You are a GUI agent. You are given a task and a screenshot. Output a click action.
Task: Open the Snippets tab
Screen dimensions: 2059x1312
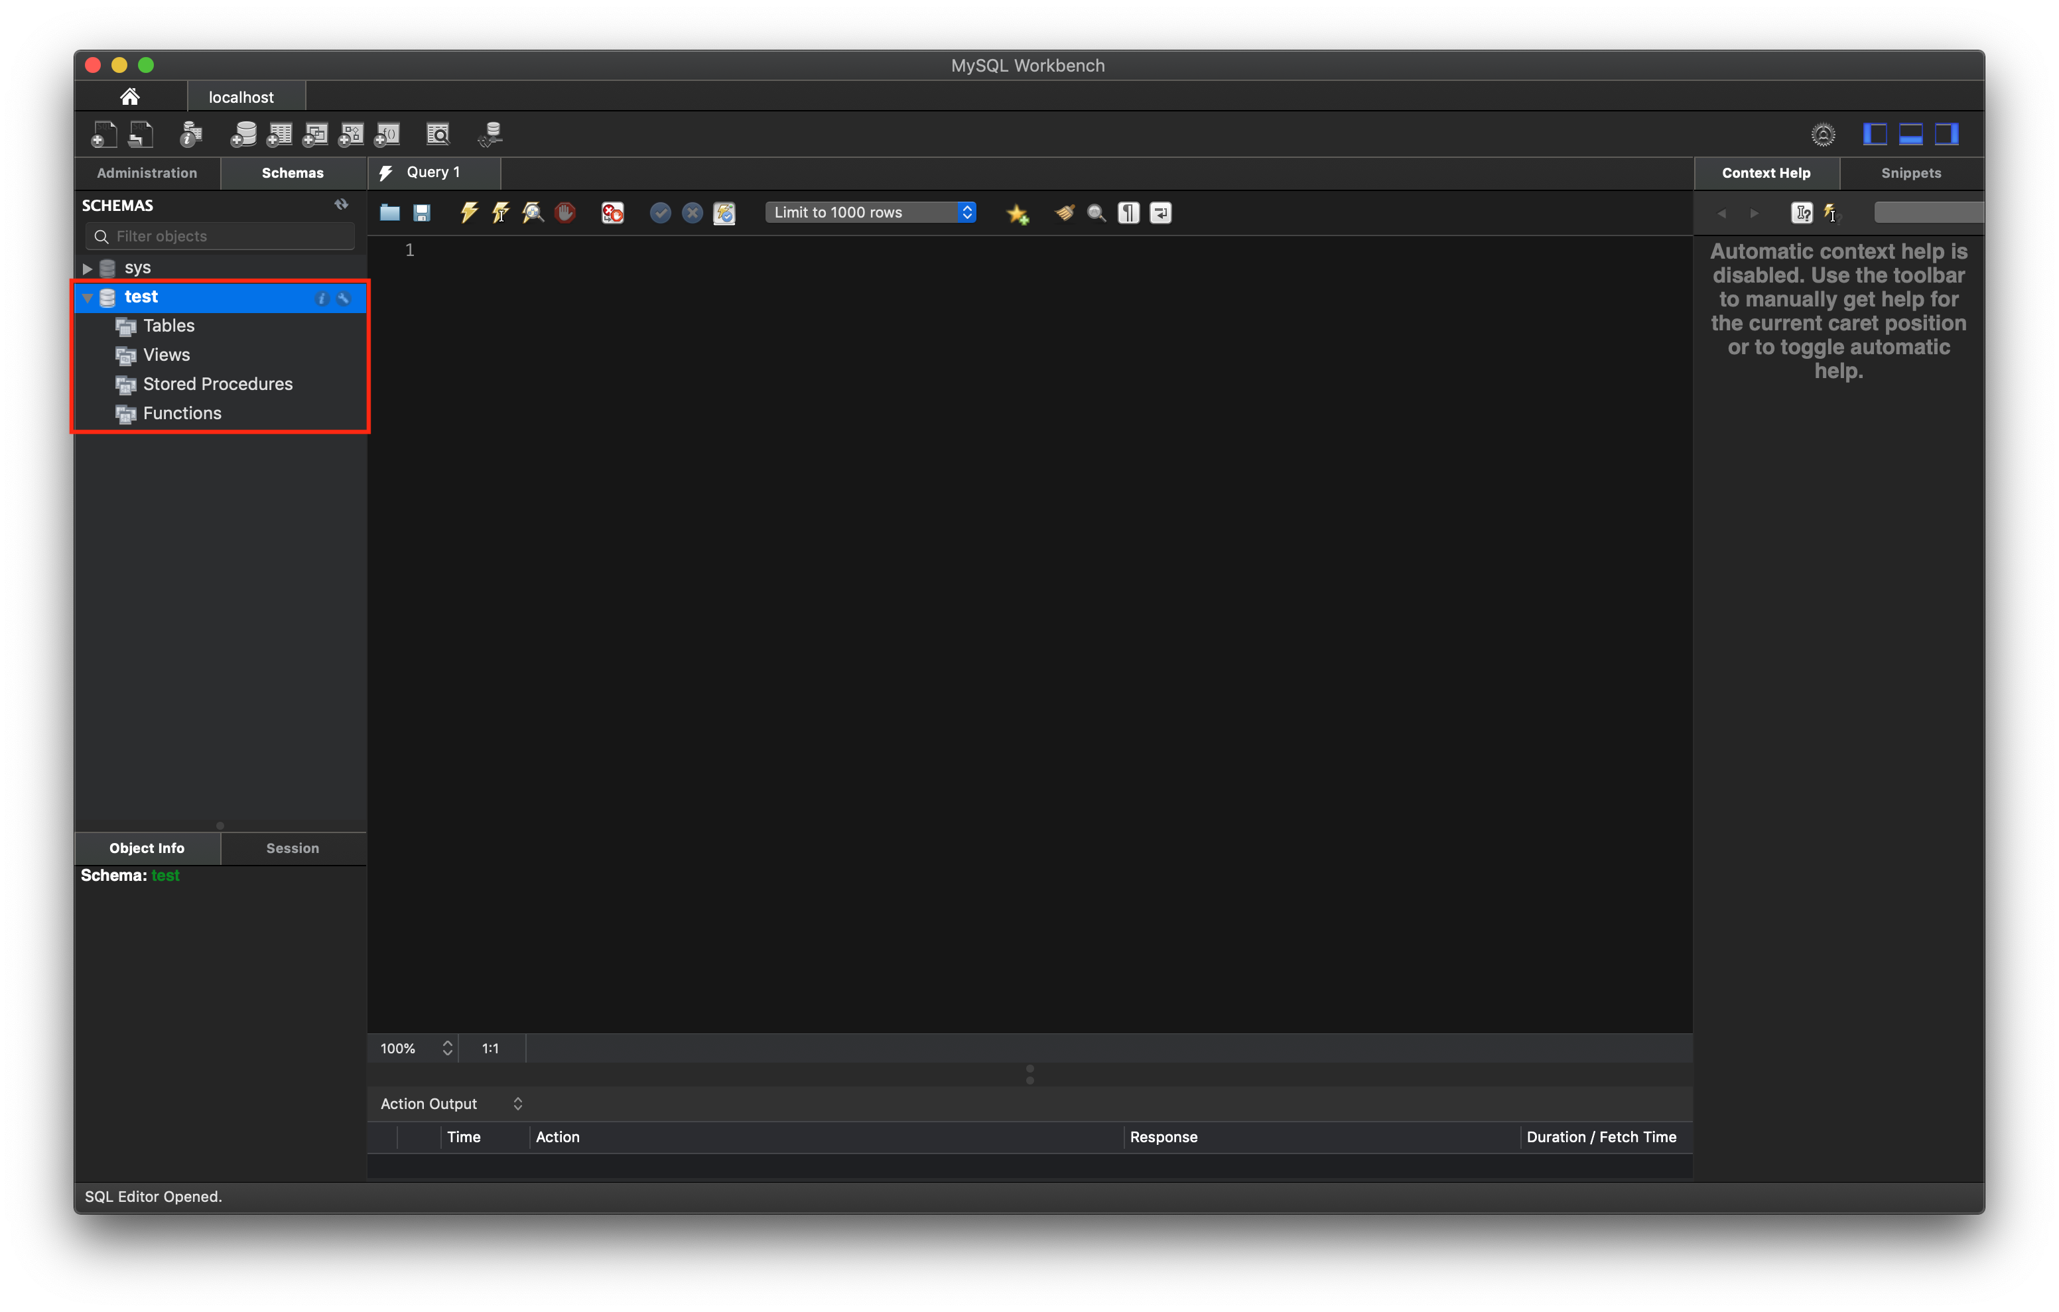click(x=1911, y=172)
